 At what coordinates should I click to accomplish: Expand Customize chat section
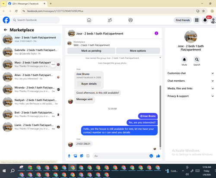pos(191,73)
